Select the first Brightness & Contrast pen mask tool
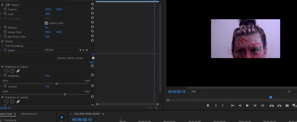 (x=18, y=71)
